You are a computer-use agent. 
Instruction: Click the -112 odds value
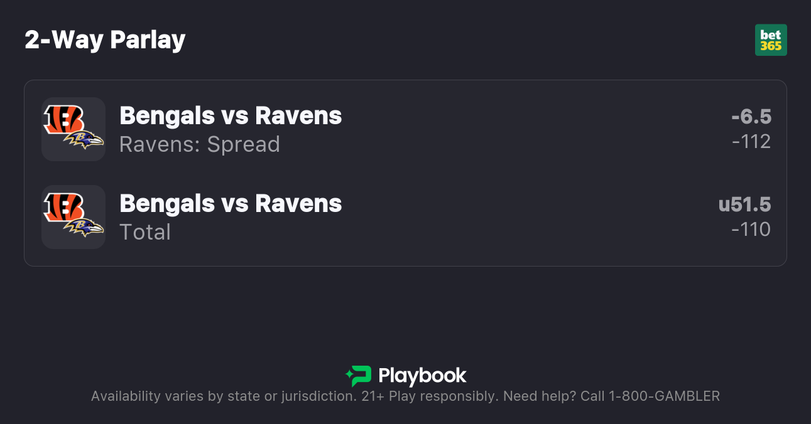[x=751, y=142]
